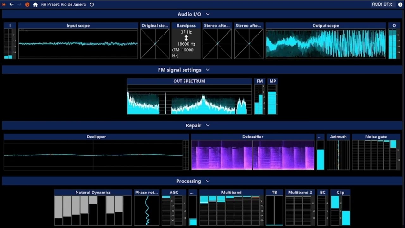Open the Noise gate panel
The image size is (405, 228).
click(376, 152)
